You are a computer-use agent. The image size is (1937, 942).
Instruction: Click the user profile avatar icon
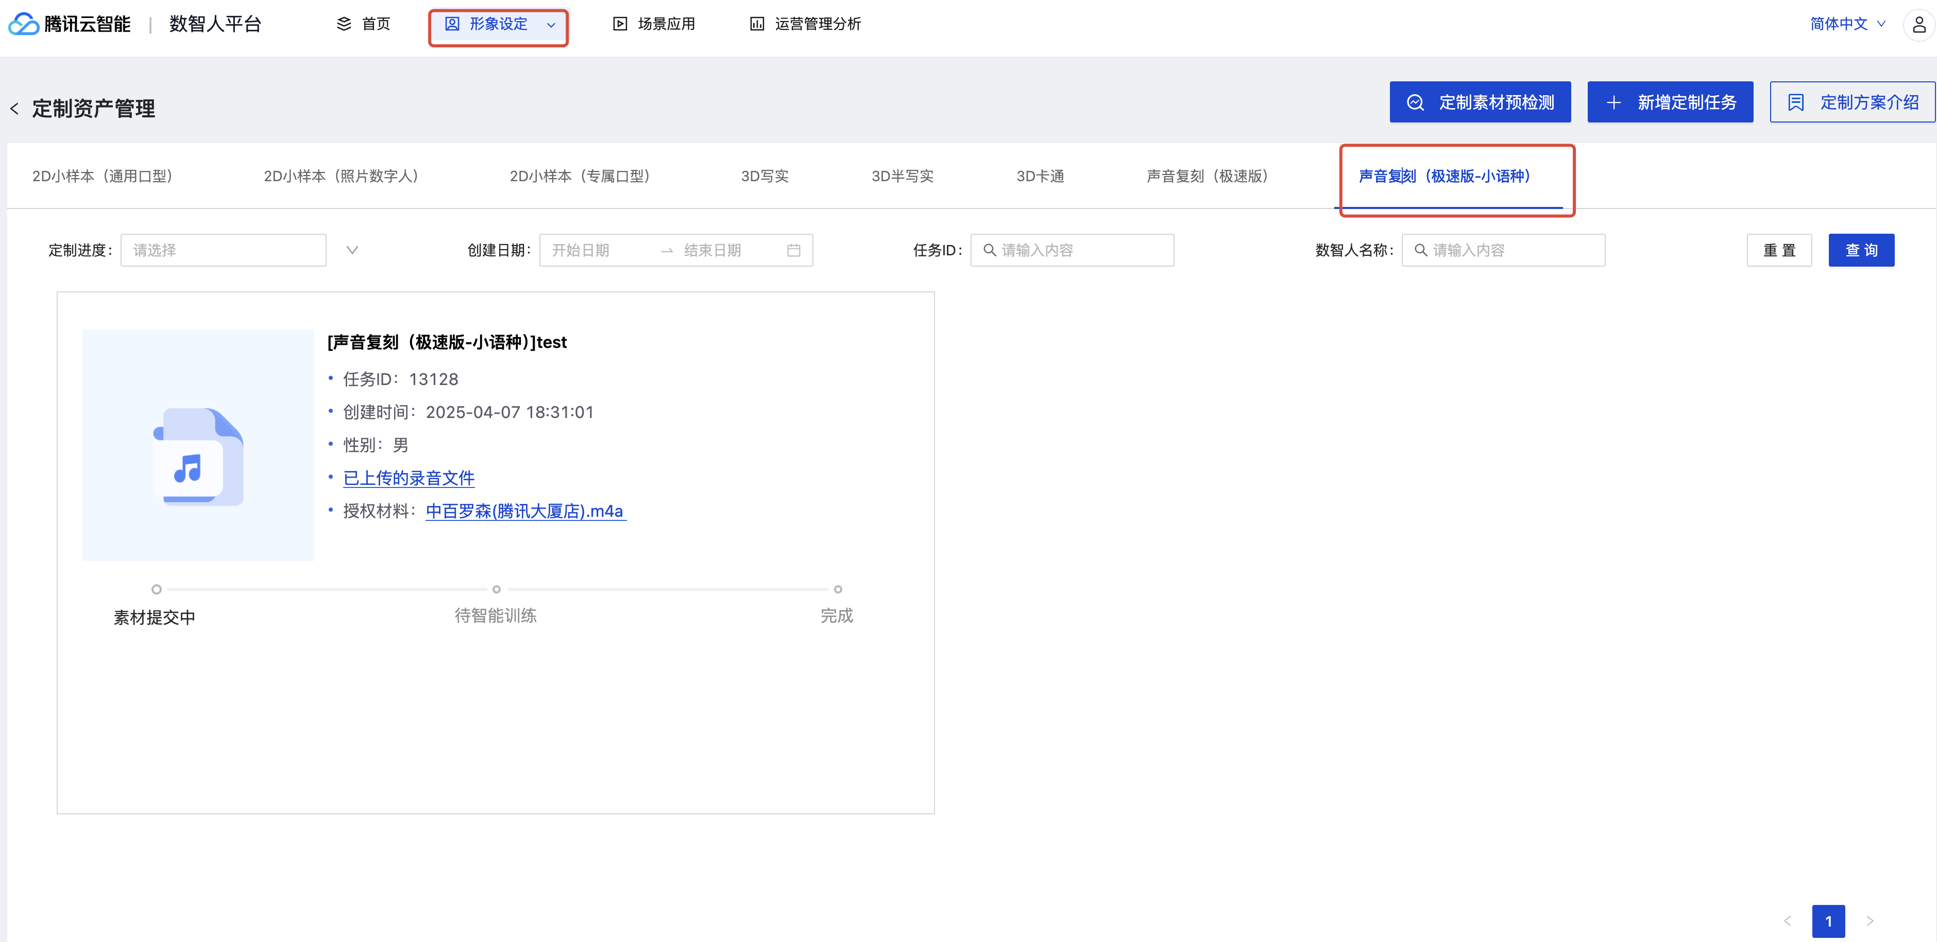tap(1918, 25)
